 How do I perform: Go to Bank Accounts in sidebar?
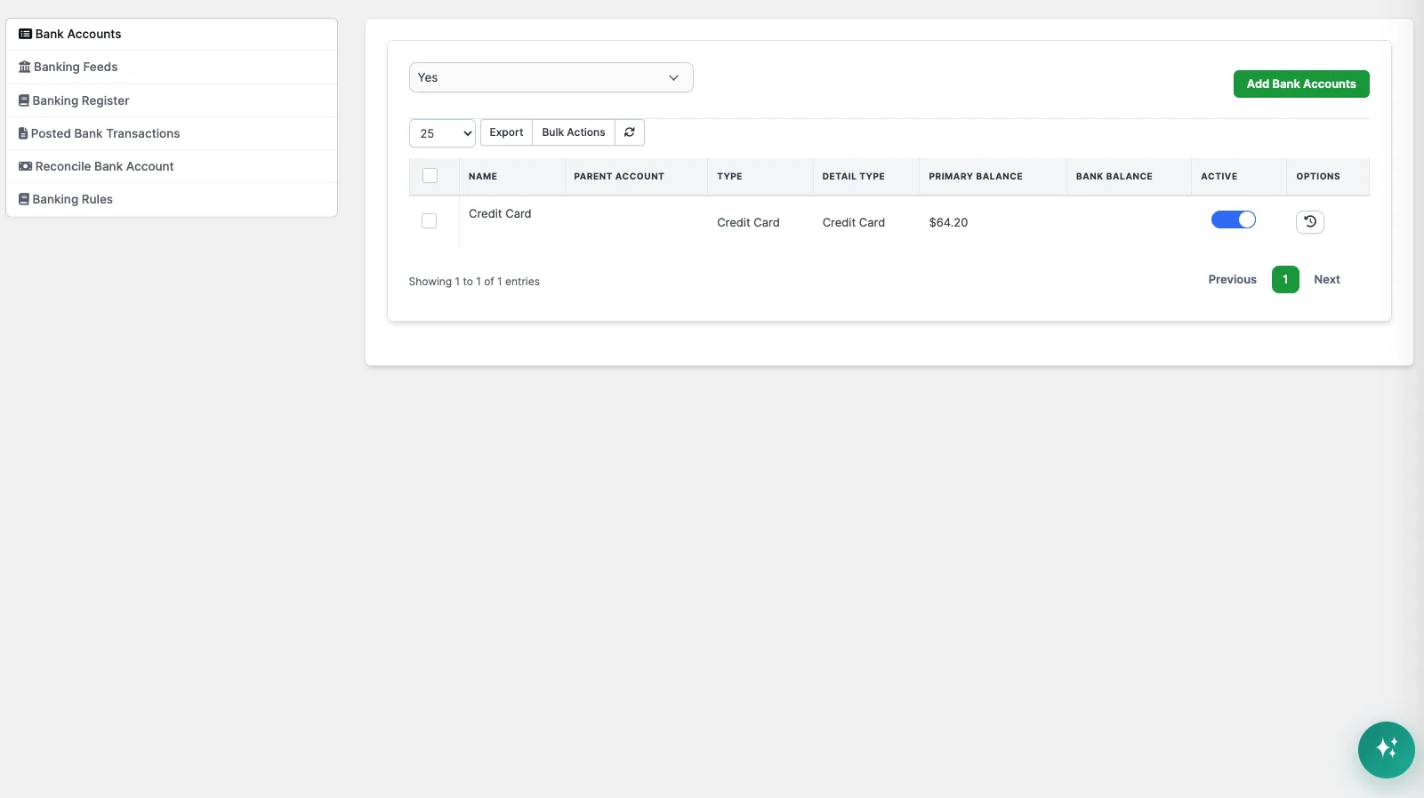coord(172,34)
